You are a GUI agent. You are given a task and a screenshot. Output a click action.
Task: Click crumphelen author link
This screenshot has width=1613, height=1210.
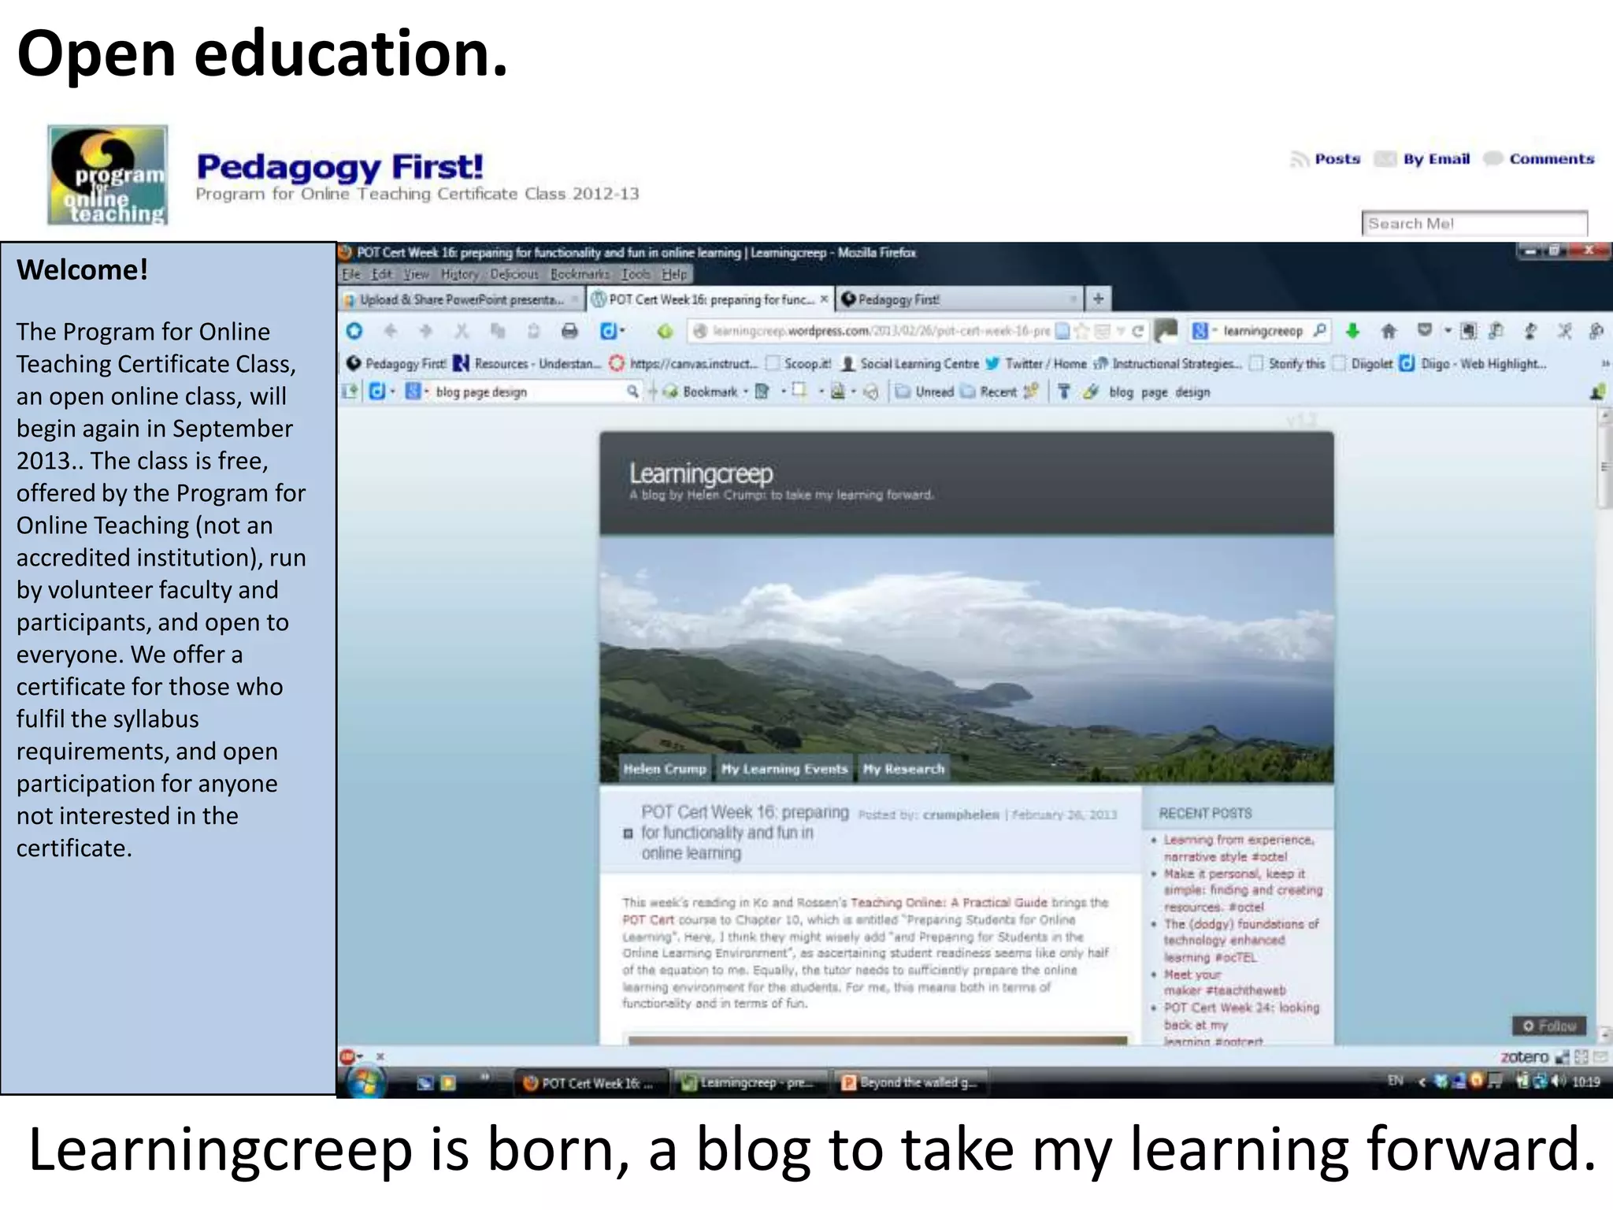point(961,815)
